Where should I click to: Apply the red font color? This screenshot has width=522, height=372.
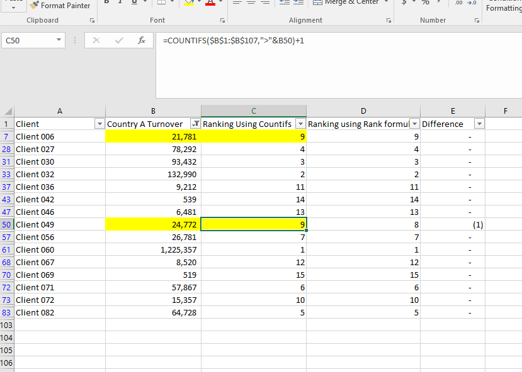pyautogui.click(x=210, y=3)
